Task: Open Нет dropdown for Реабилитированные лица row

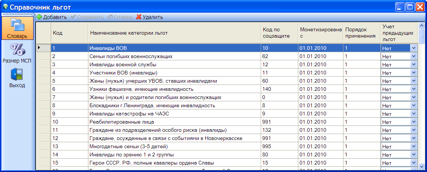Action: point(413,122)
